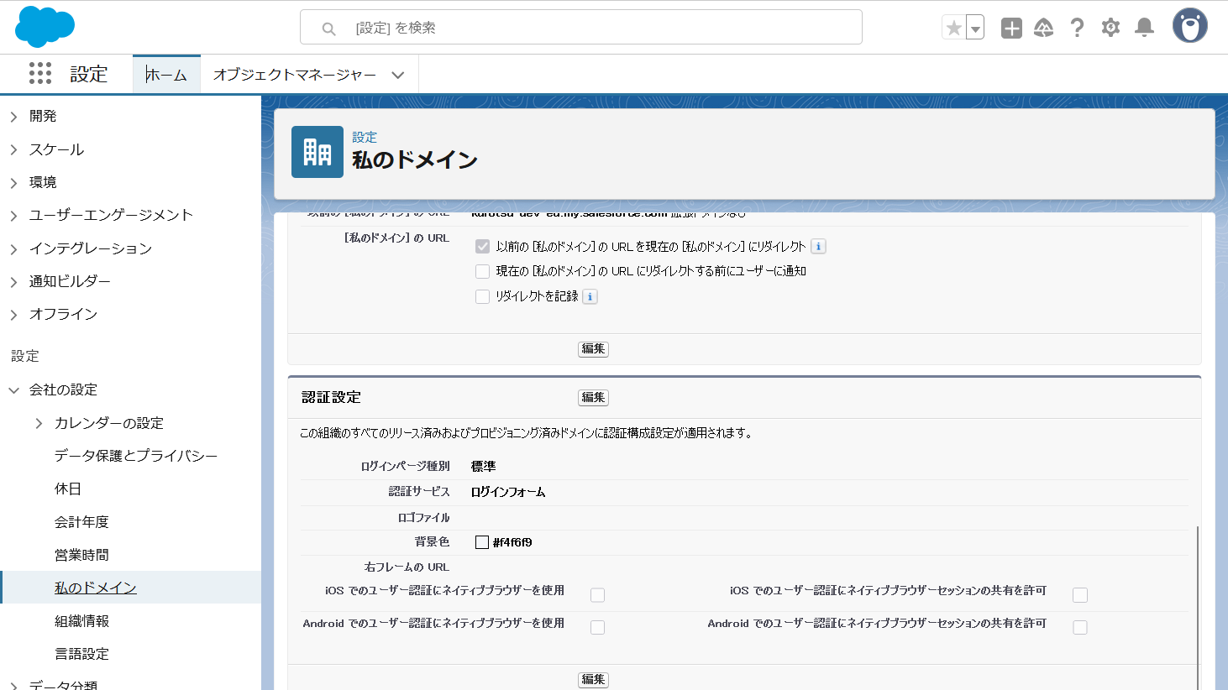Collapse the 会社の設定 section
1228x690 pixels.
[13, 389]
